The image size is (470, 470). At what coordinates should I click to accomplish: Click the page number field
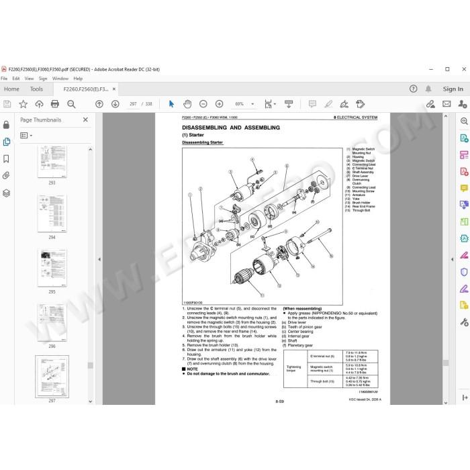click(133, 104)
